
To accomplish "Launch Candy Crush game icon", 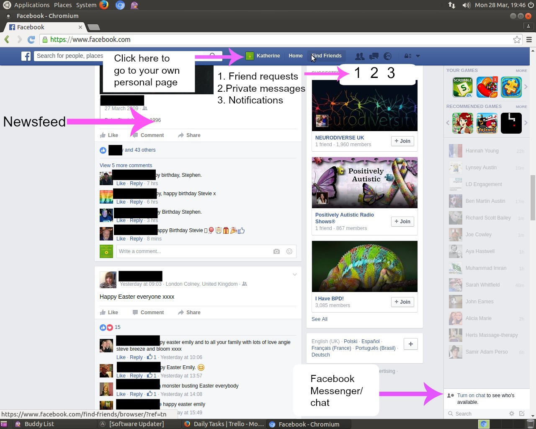I will [x=487, y=87].
